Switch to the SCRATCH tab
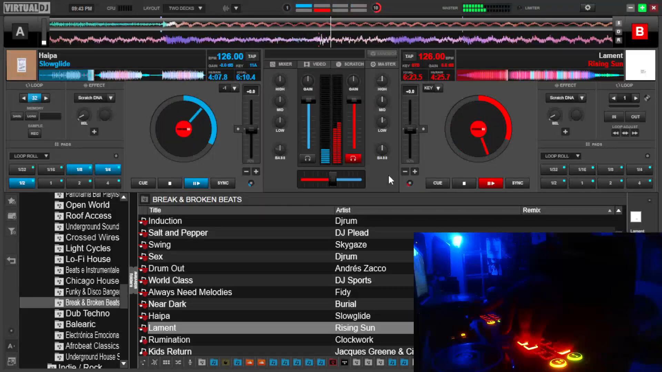662x372 pixels. [x=350, y=64]
